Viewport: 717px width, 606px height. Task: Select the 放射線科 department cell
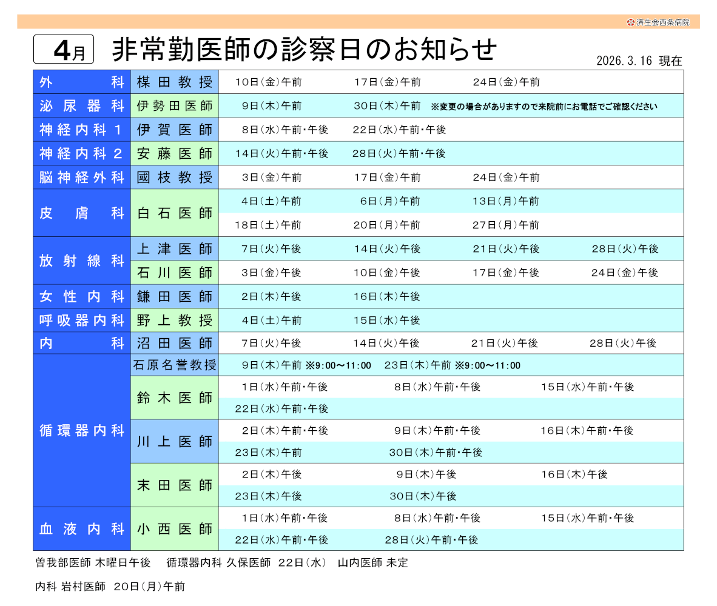(x=82, y=261)
